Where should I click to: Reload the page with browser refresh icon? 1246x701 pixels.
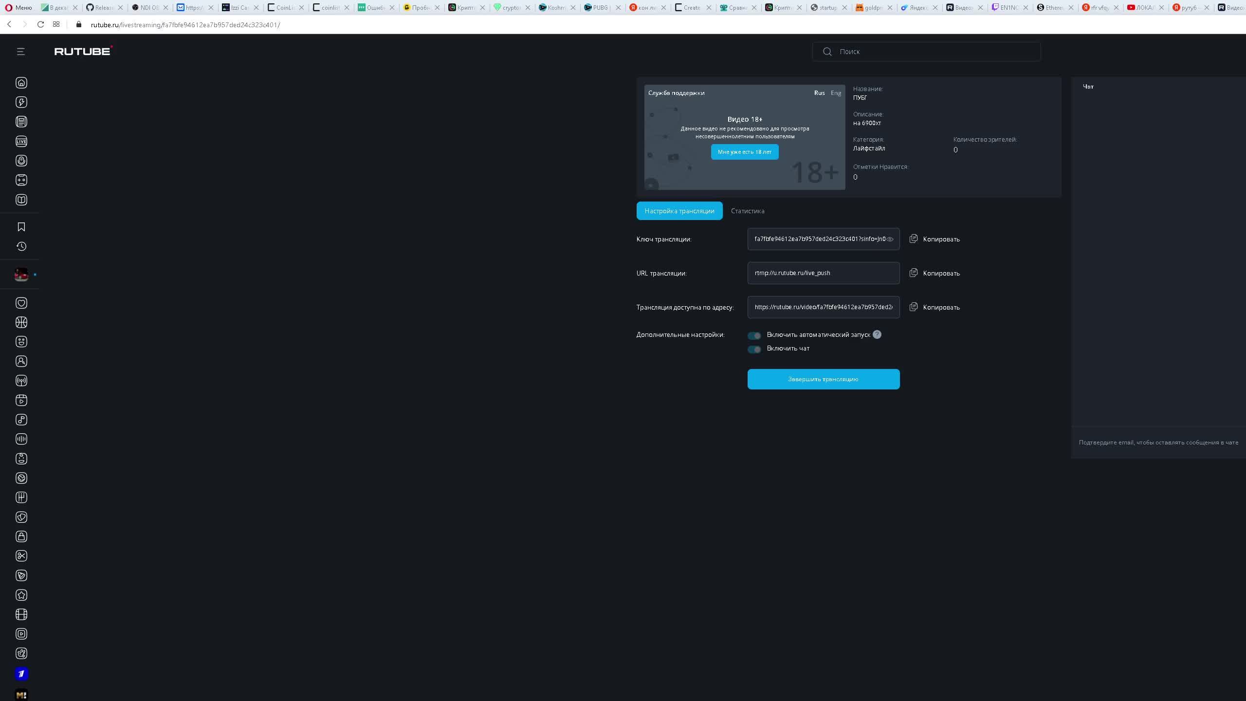click(41, 24)
